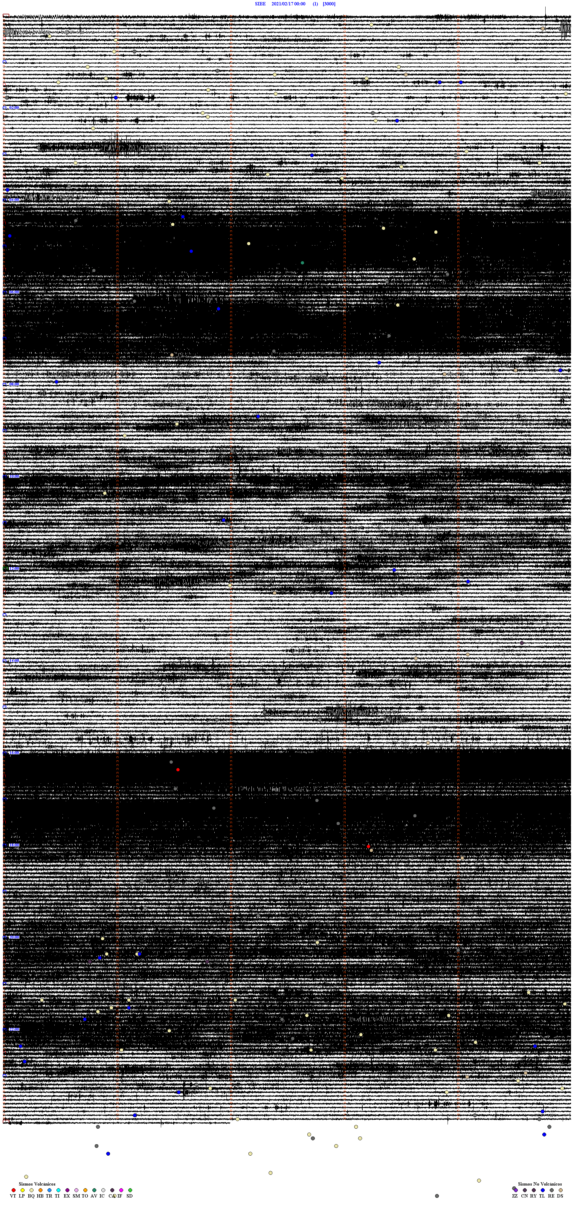This screenshot has width=574, height=1205.
Task: Click the lone beige marker above 'Sismos Volcánicos'
Action: [26, 1177]
